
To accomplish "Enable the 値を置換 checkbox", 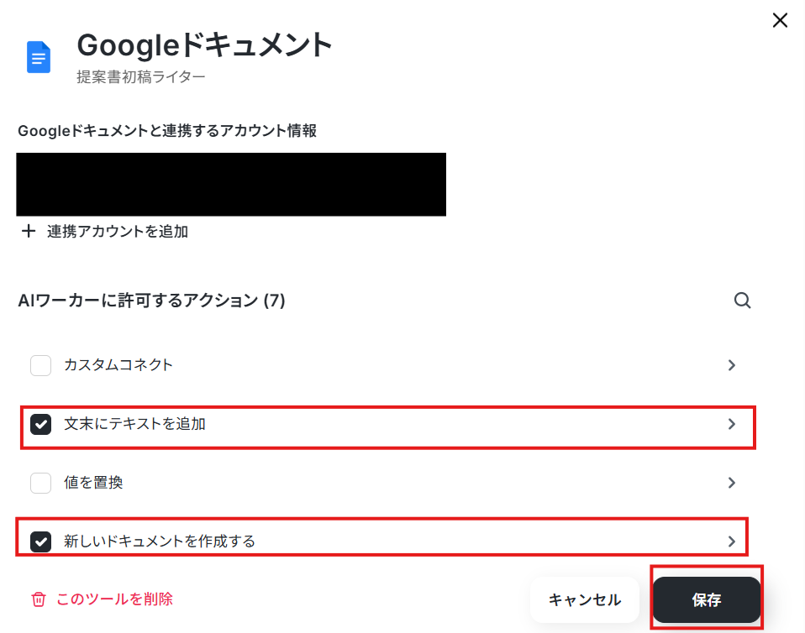I will (40, 483).
